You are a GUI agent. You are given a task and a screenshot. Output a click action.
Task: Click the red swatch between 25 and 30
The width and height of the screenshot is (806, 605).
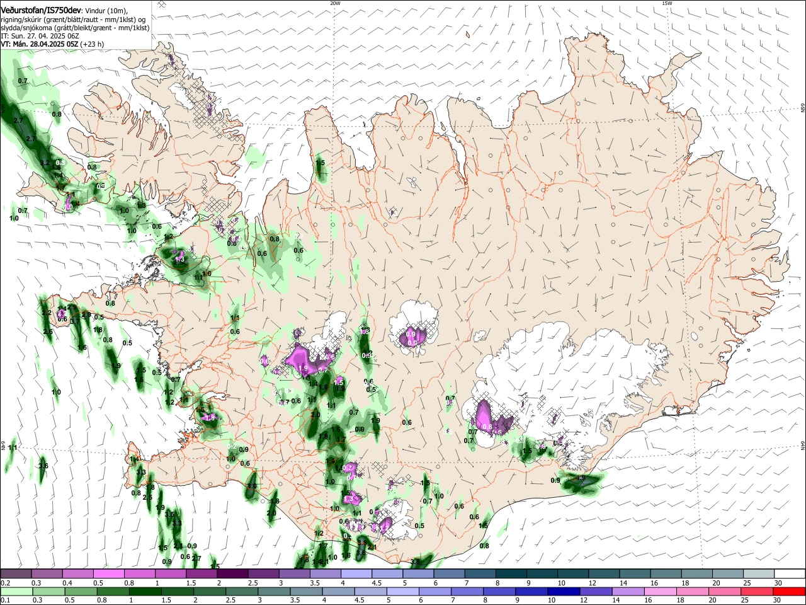coord(757,591)
